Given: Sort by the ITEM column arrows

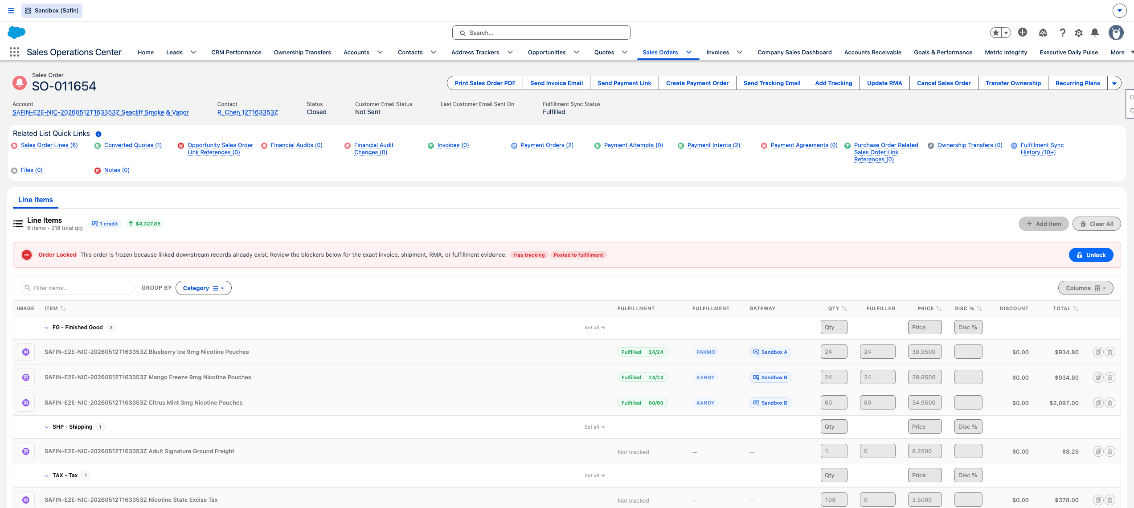Looking at the screenshot, I should coord(63,308).
